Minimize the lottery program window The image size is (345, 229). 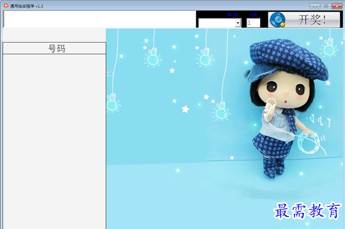314,6
